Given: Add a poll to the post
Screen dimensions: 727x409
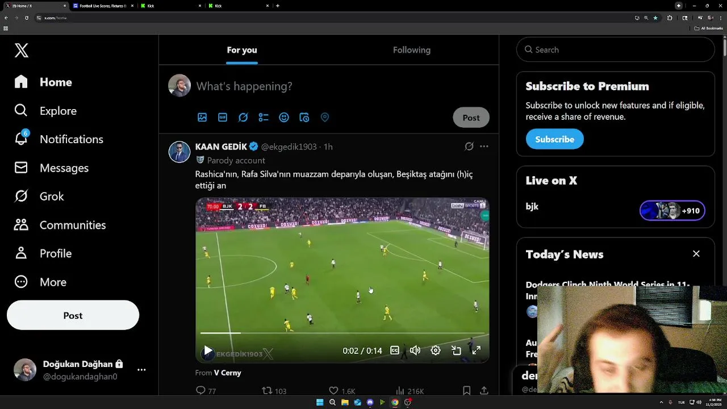Looking at the screenshot, I should click(264, 117).
